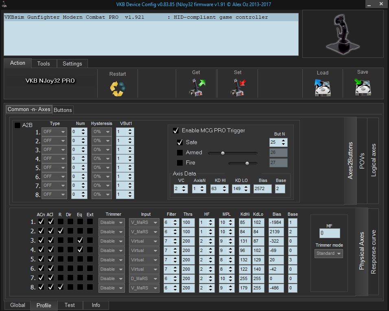Screen dimensions: 389x311
Task: Click the Set joystick icon
Action: click(x=238, y=87)
